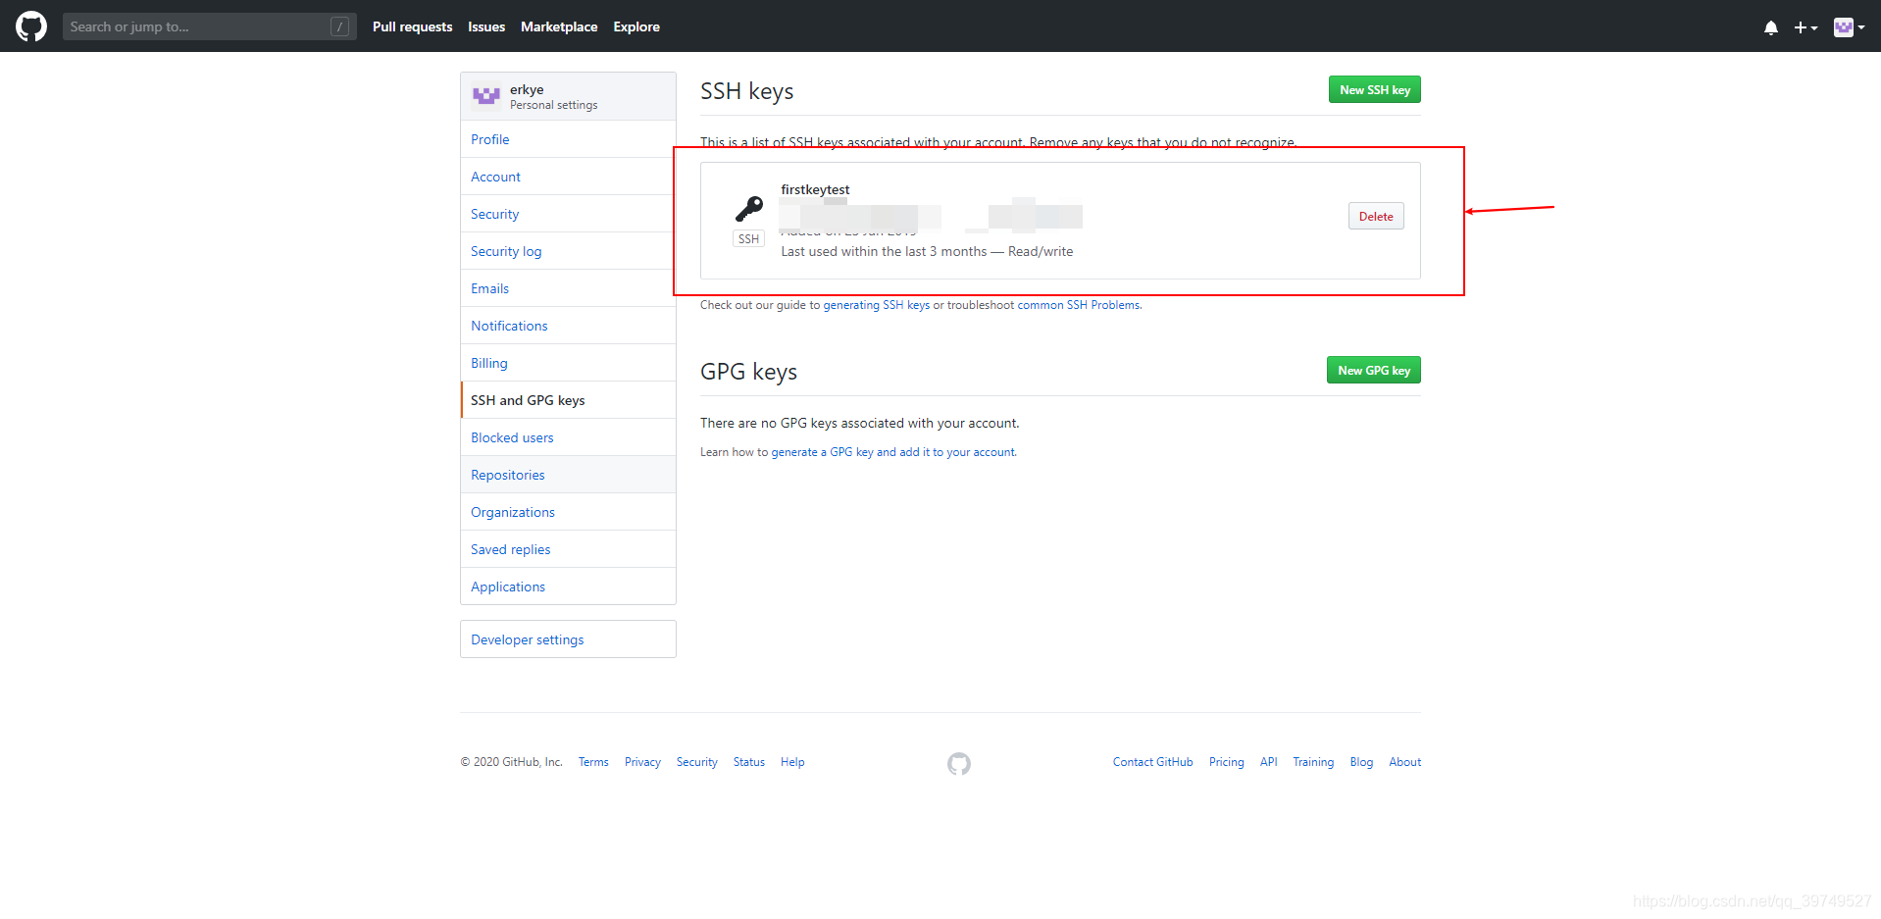Open the generating SSH keys guide link
Screen dimensions: 1881x919
coord(876,305)
